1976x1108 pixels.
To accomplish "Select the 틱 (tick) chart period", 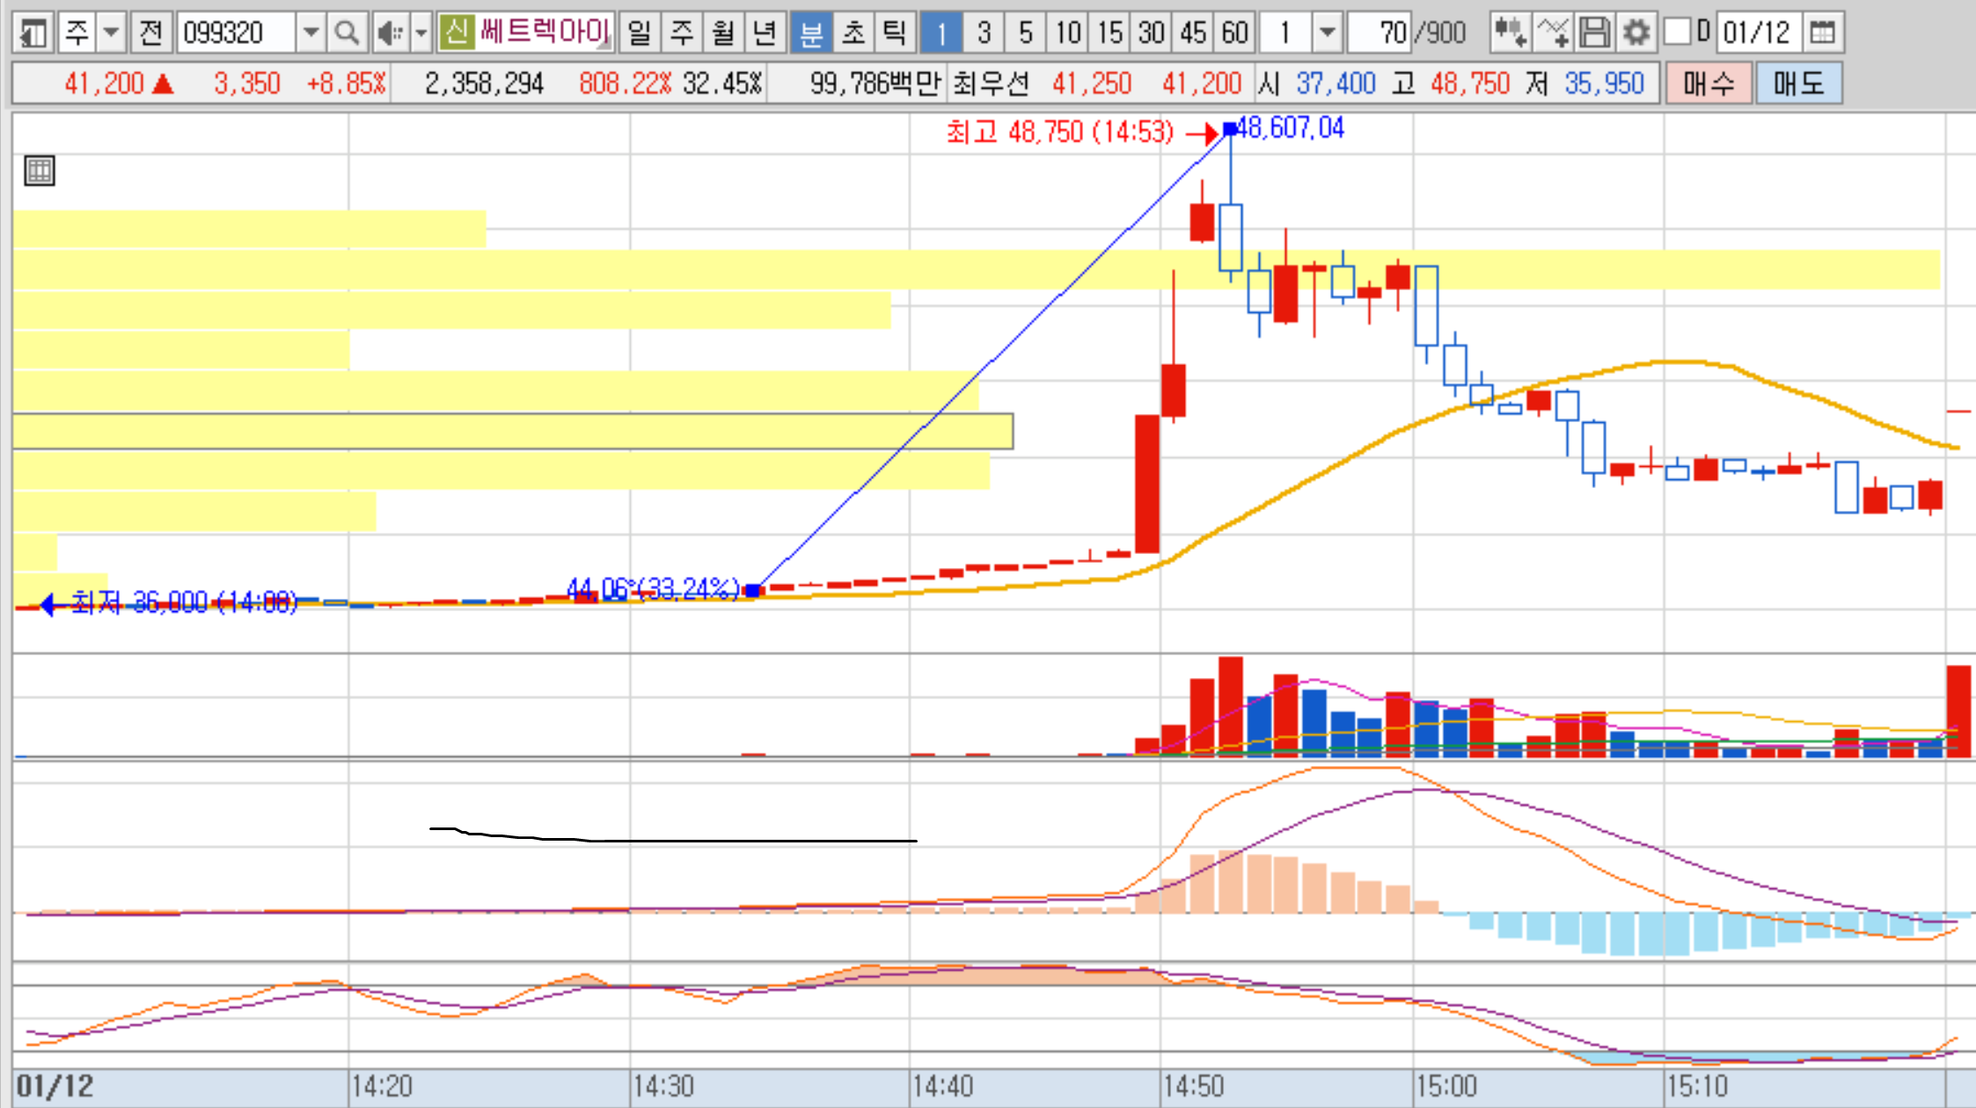I will coord(895,33).
